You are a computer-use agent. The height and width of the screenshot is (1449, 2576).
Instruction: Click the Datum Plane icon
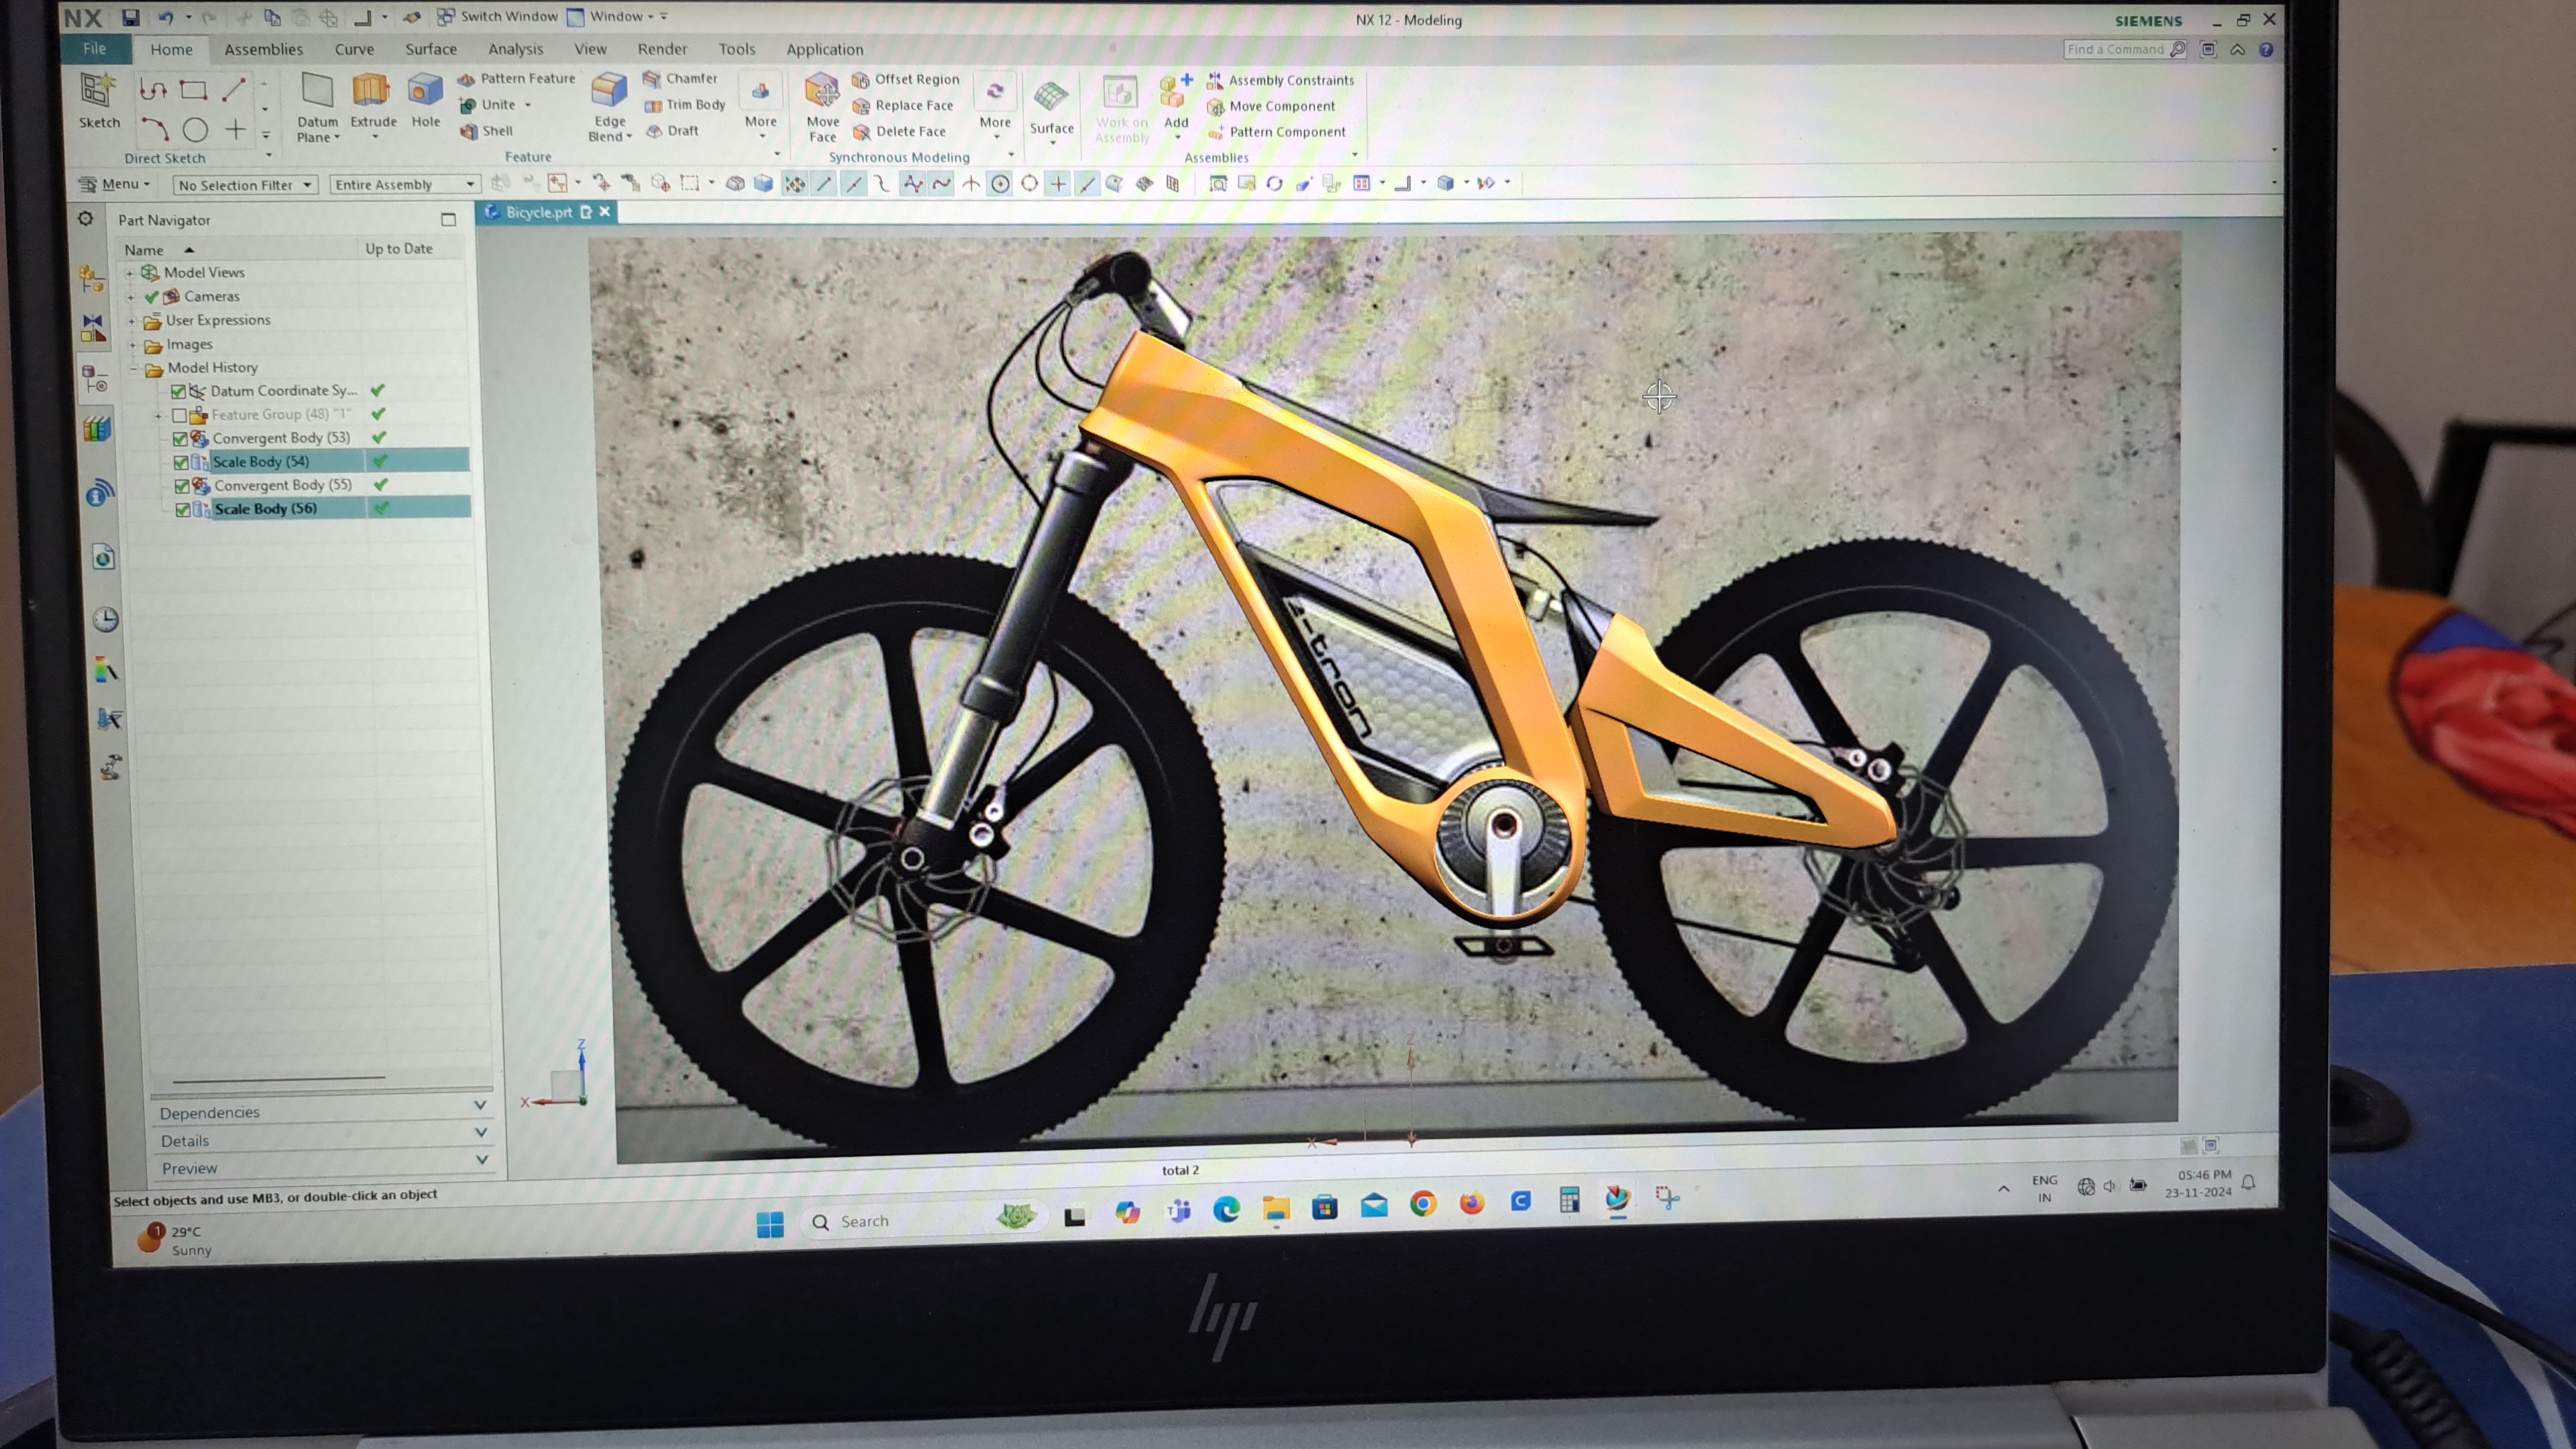[x=317, y=92]
